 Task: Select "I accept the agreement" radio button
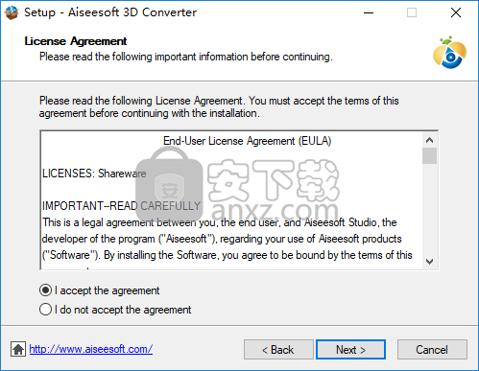click(x=46, y=290)
